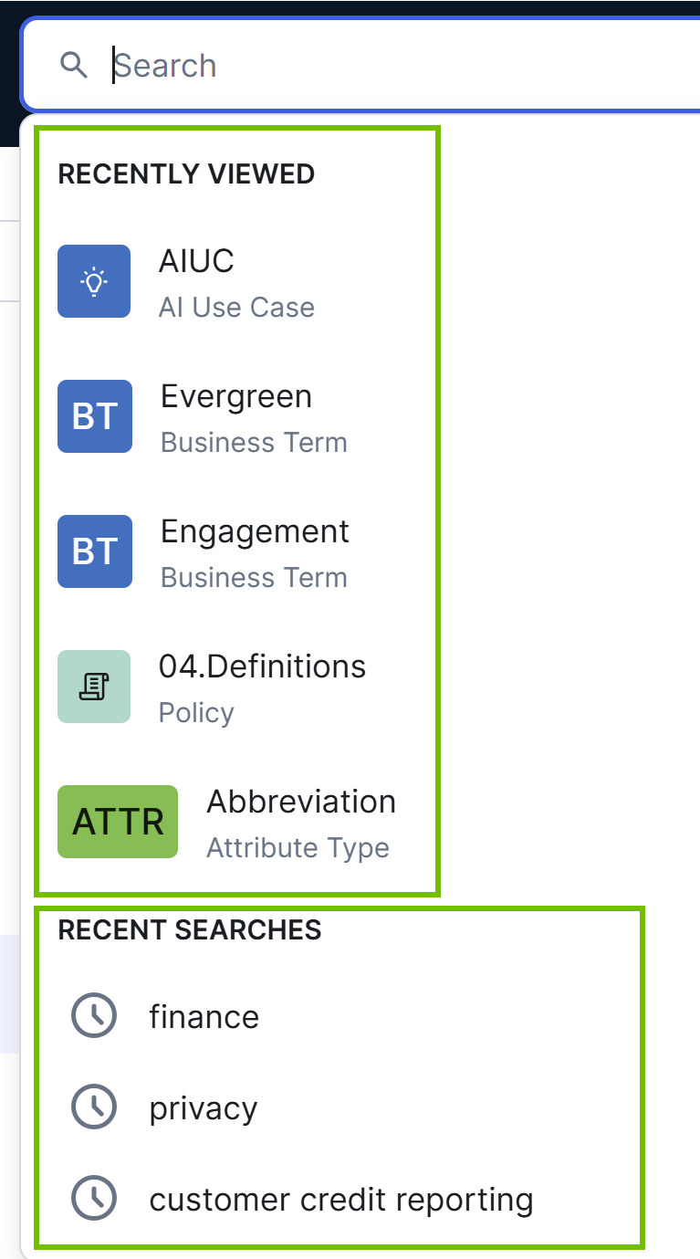The height and width of the screenshot is (1259, 700).
Task: Click the AI Use Case lightbulb icon for AIUC
Action: pos(94,281)
